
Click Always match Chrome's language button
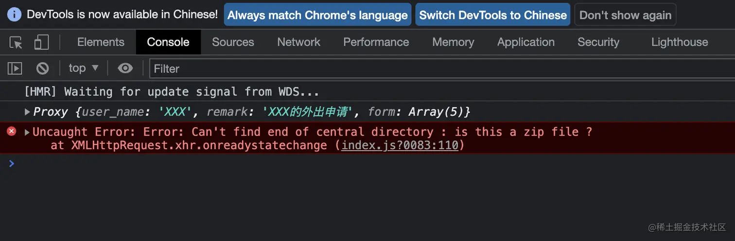(x=317, y=15)
